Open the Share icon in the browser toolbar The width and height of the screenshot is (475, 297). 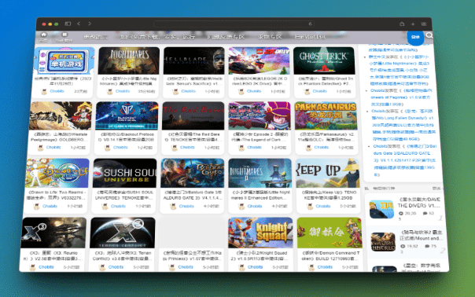coord(402,24)
